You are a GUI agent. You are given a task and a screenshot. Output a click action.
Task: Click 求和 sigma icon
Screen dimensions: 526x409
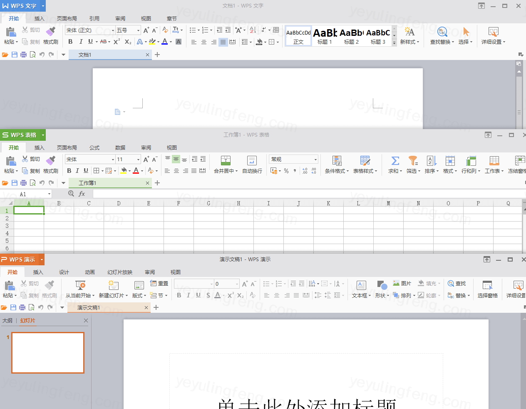(395, 161)
